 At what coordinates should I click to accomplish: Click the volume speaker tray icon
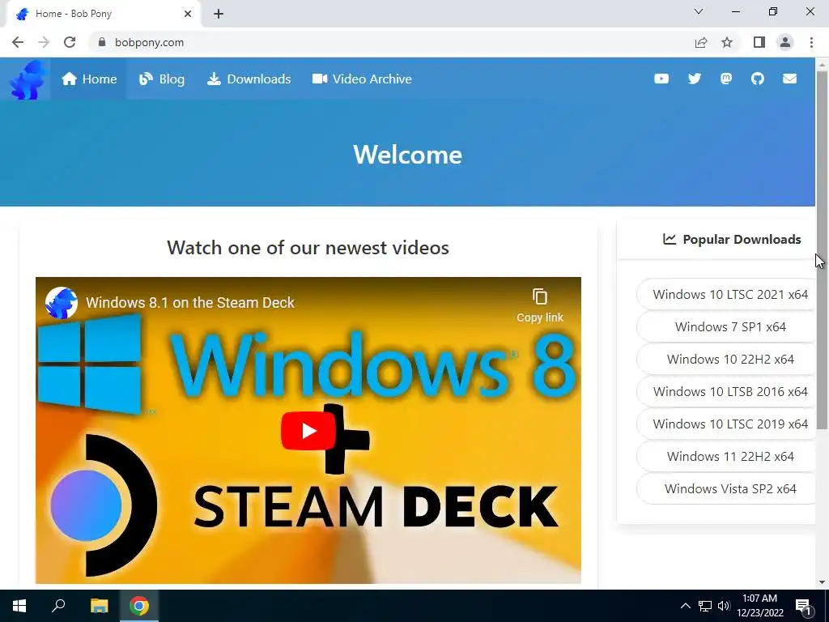coord(724,606)
